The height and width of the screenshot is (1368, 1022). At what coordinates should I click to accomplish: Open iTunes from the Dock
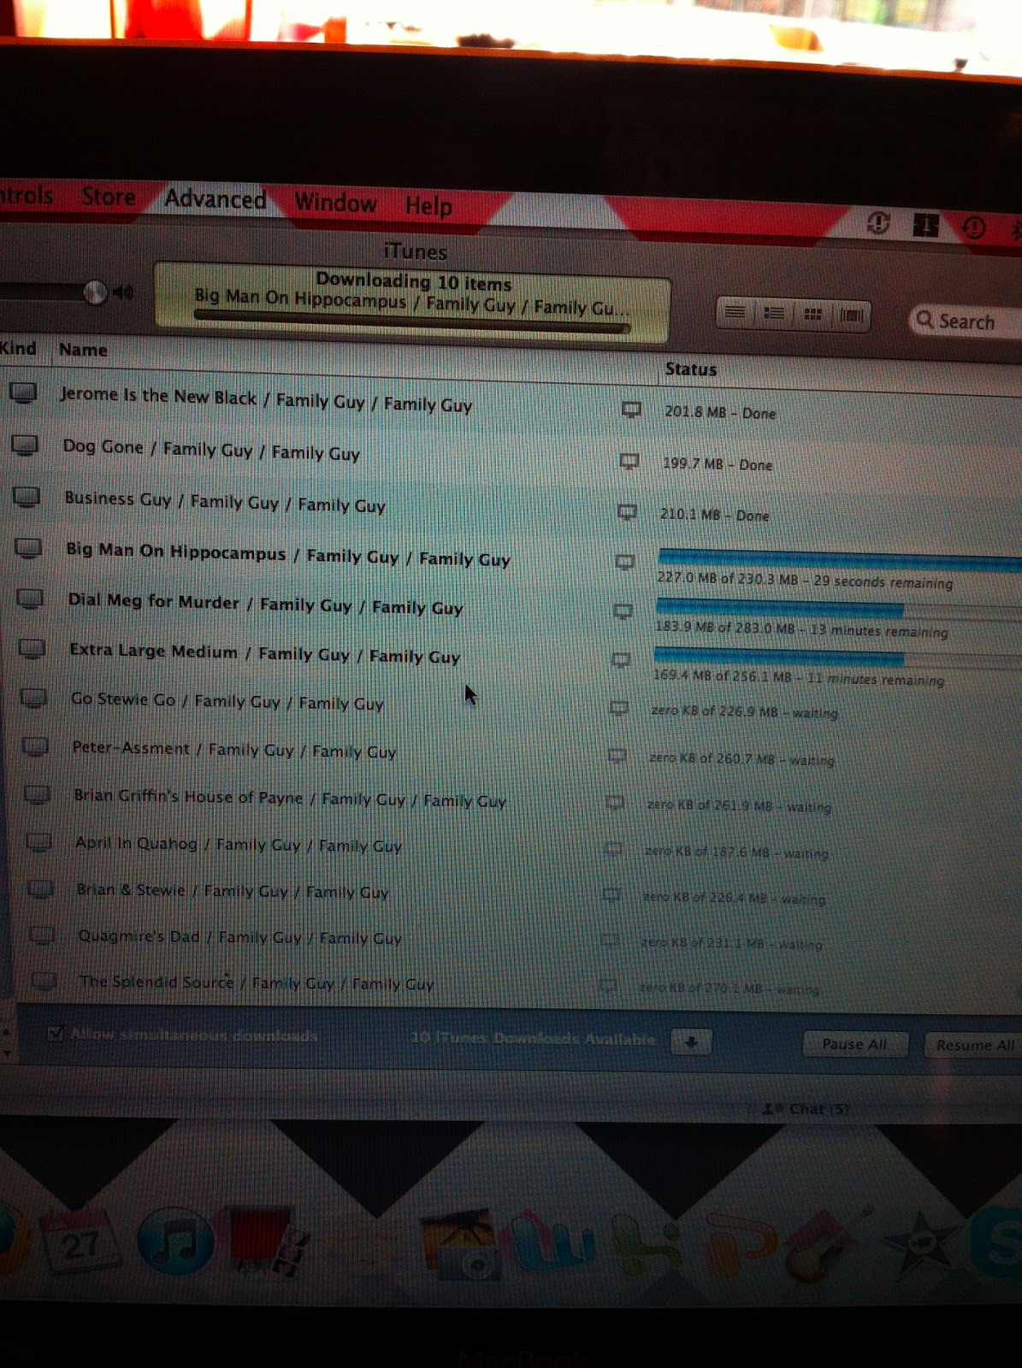click(x=176, y=1241)
